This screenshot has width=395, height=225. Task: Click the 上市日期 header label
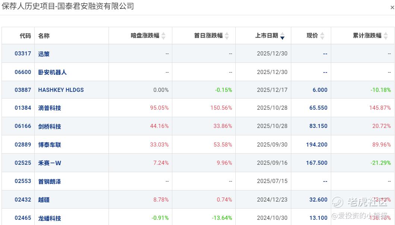click(267, 36)
